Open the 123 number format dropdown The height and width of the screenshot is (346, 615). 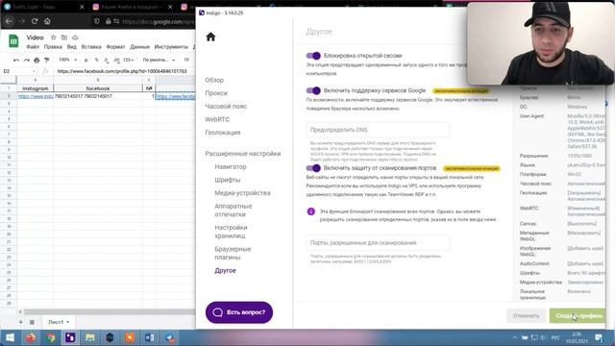[x=128, y=60]
